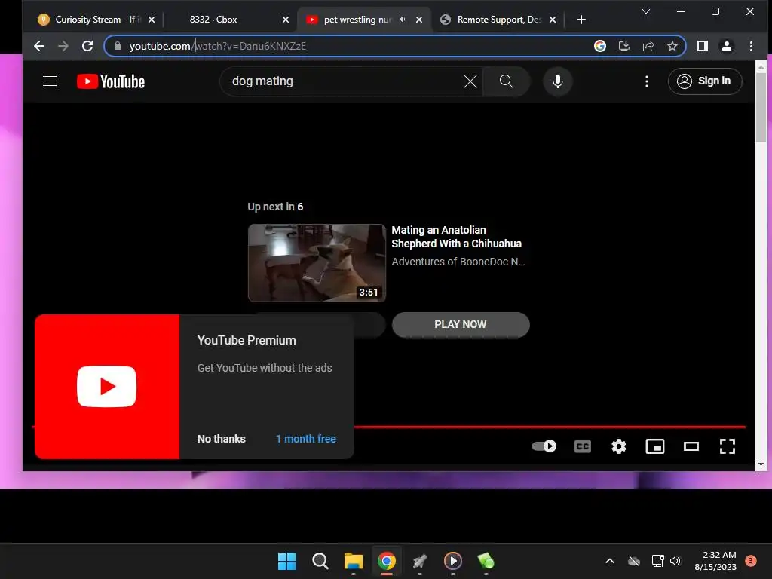
Task: Dismiss Premium offer with No thanks
Action: pyautogui.click(x=221, y=439)
